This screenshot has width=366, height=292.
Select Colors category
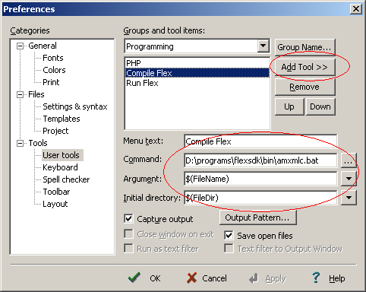point(54,70)
